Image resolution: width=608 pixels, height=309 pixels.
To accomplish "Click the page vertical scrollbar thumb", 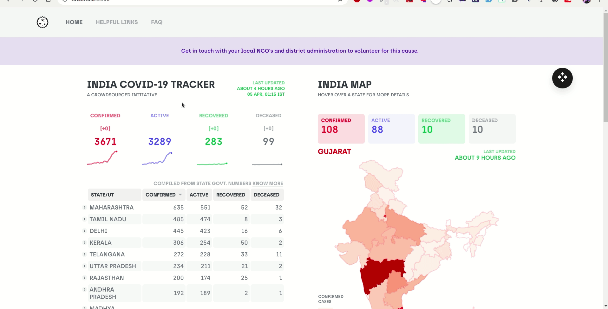I will coord(605,68).
